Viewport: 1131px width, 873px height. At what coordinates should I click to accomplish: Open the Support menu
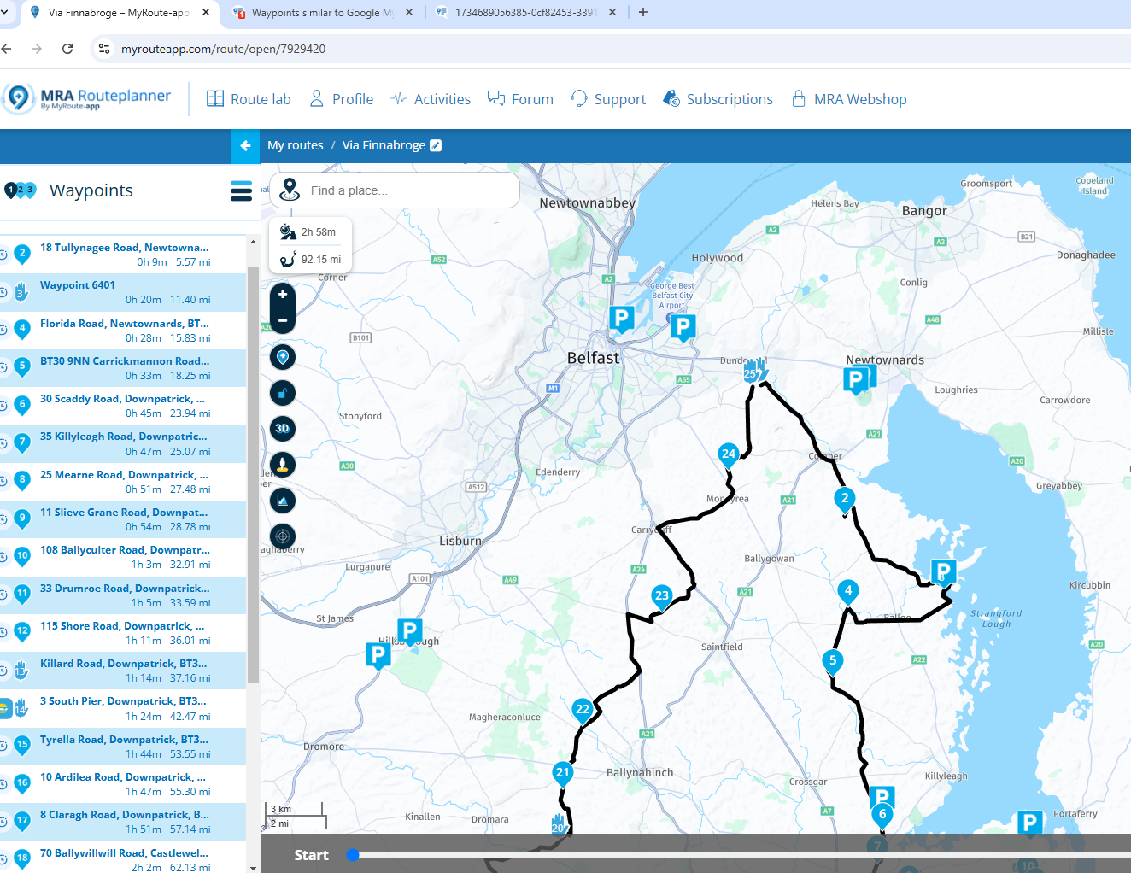coord(608,99)
